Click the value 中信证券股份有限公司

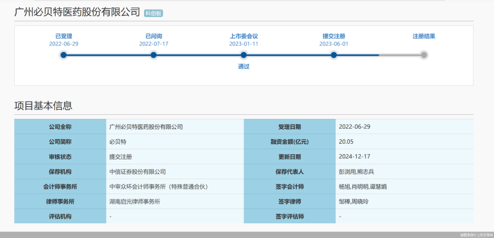point(137,172)
